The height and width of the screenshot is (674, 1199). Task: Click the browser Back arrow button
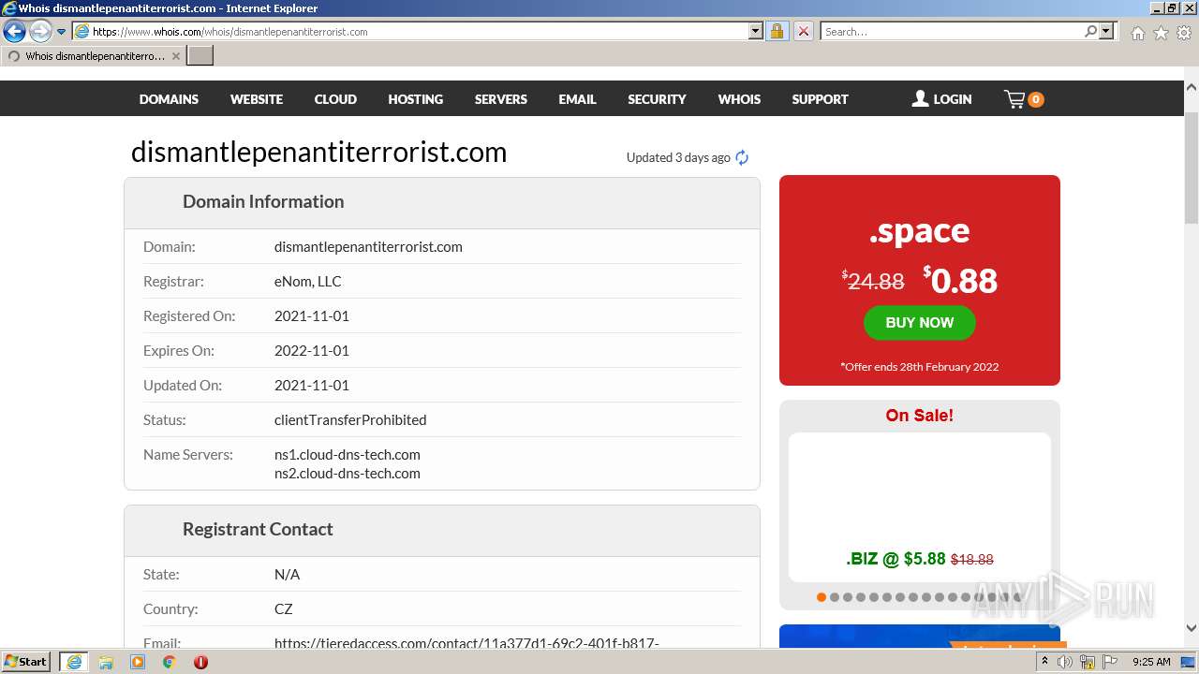(14, 31)
